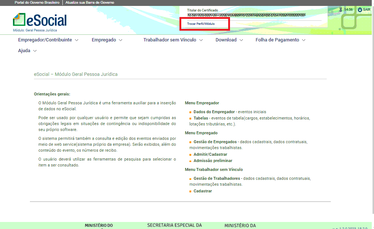Viewport: 374px width, 229px height.
Task: Click the session timer hourglass icon
Action: (x=341, y=10)
